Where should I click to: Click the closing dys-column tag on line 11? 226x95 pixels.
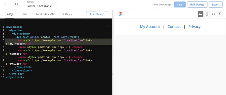[22, 70]
